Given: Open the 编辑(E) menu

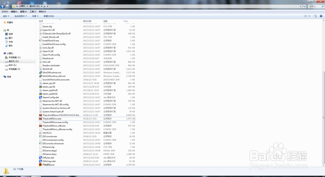Looking at the screenshot, I should pos(14,12).
